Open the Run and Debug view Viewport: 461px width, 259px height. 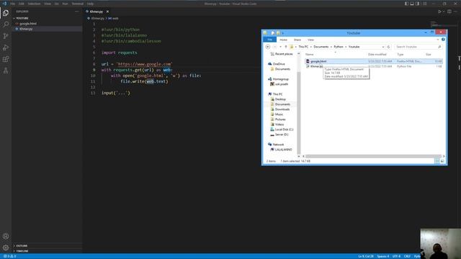(x=6, y=47)
